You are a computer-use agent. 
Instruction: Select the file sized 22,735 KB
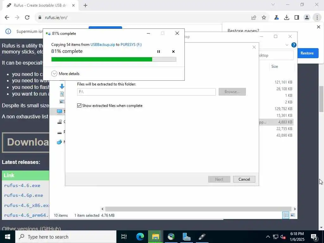(284, 128)
